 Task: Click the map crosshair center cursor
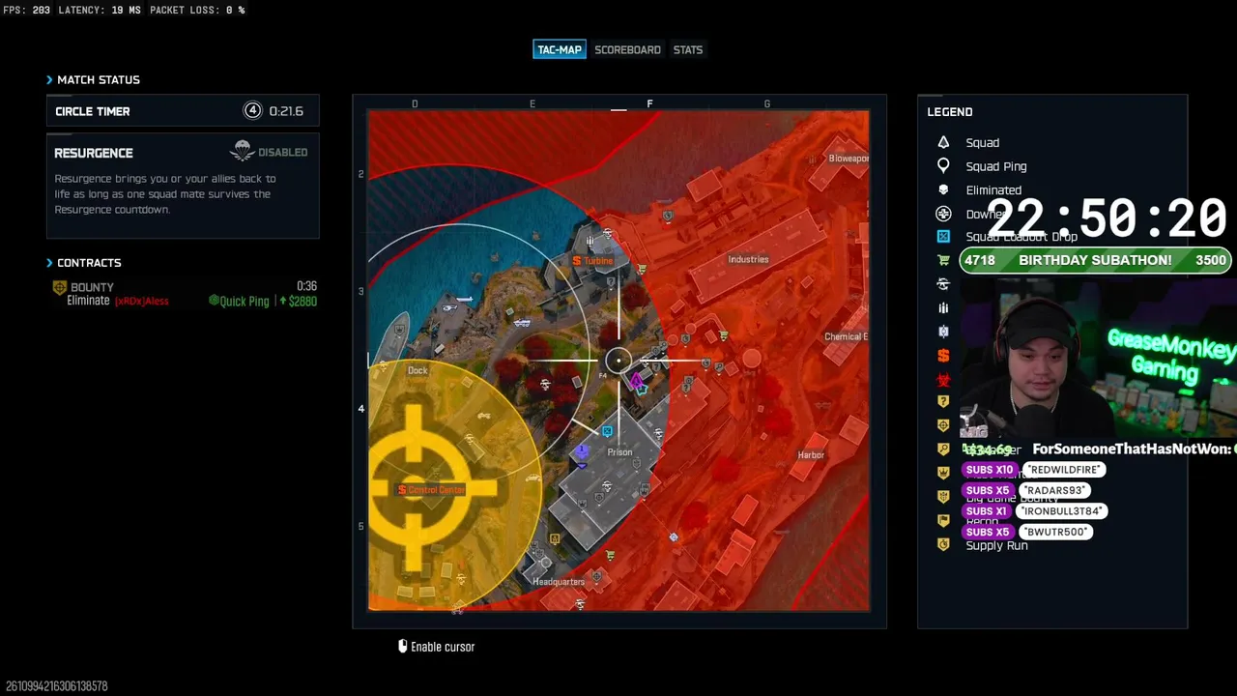pyautogui.click(x=618, y=362)
